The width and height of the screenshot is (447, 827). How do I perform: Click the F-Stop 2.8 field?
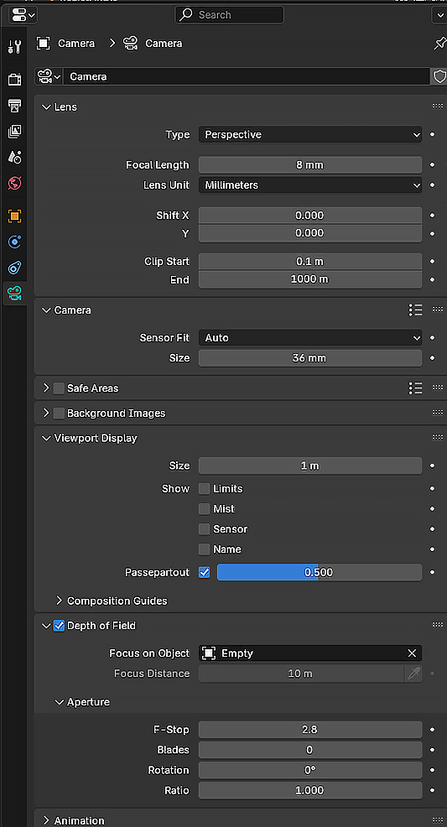pyautogui.click(x=310, y=730)
